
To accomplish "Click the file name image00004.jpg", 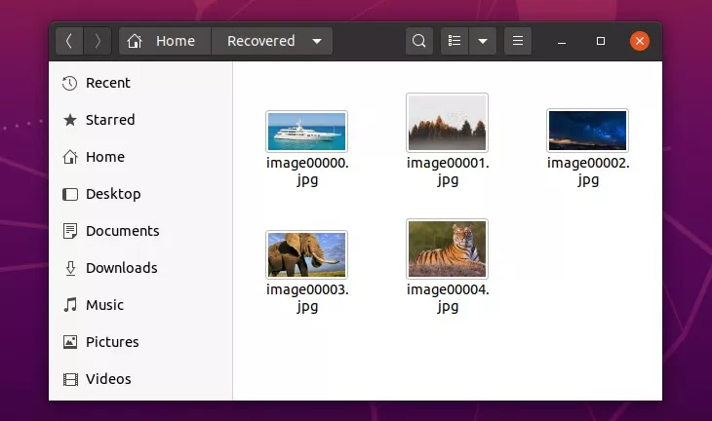I will (448, 297).
